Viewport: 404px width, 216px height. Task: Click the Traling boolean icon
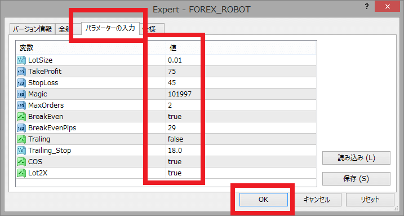(21, 139)
